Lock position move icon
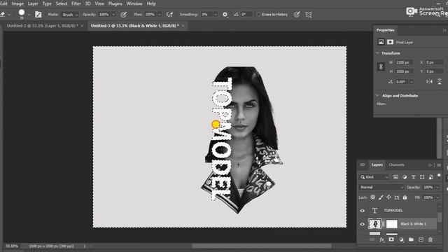Image resolution: width=448 pixels, height=252 pixels. [x=389, y=197]
